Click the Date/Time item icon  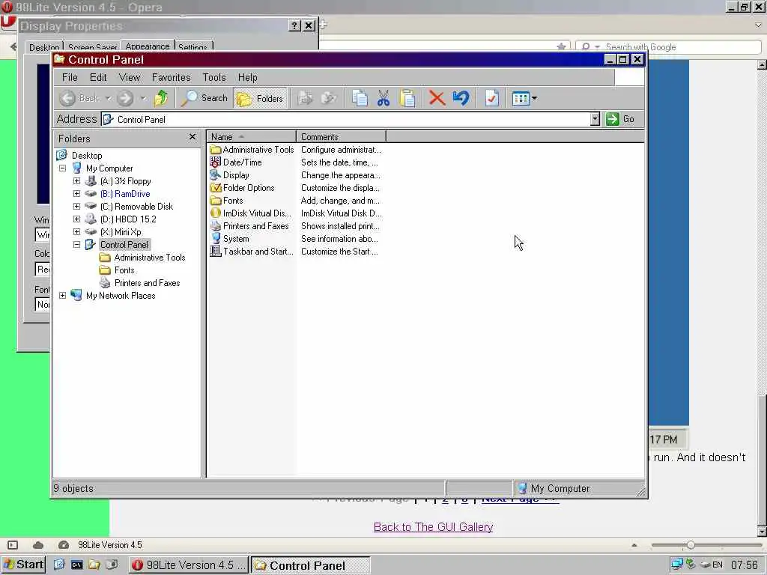pos(215,162)
